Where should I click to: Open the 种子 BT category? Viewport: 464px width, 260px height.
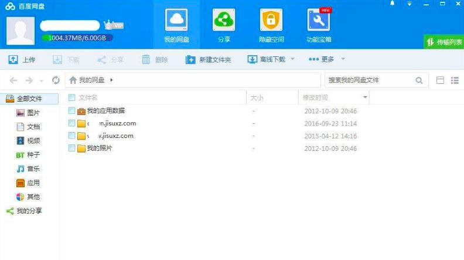(x=28, y=155)
